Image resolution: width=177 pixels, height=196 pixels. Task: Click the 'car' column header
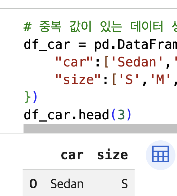point(72,155)
